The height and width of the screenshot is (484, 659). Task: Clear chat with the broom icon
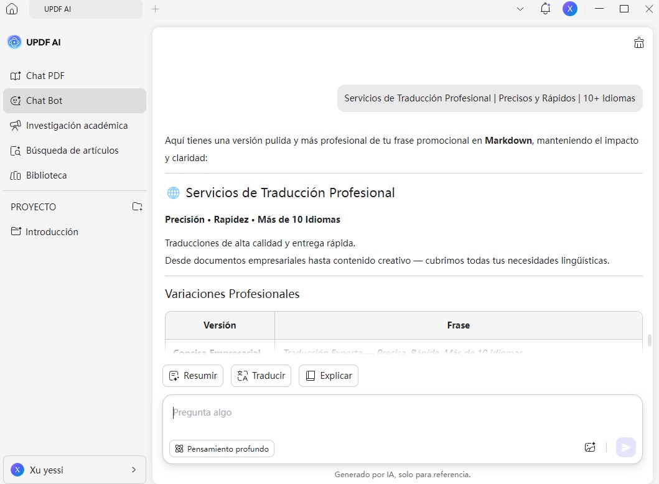pyautogui.click(x=638, y=43)
